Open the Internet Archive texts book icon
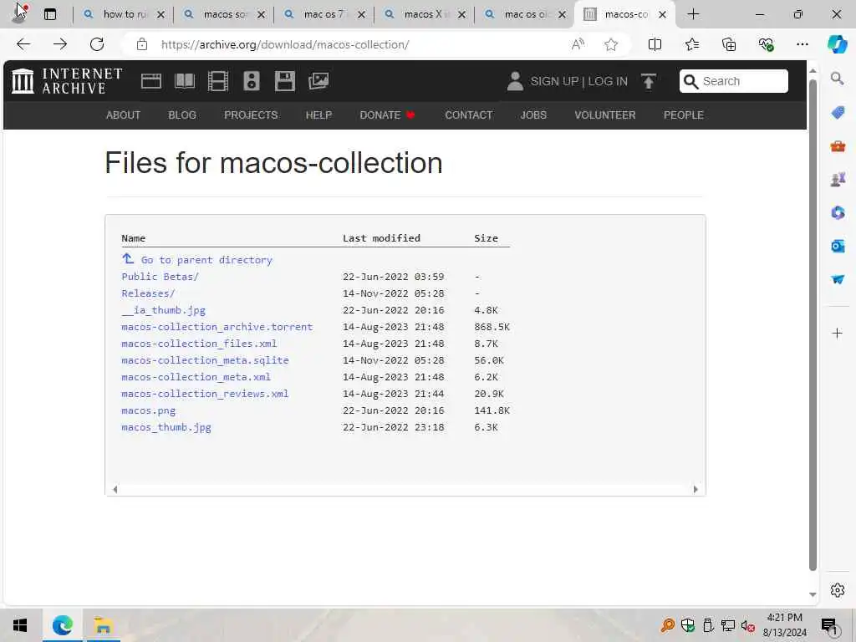 pos(185,81)
